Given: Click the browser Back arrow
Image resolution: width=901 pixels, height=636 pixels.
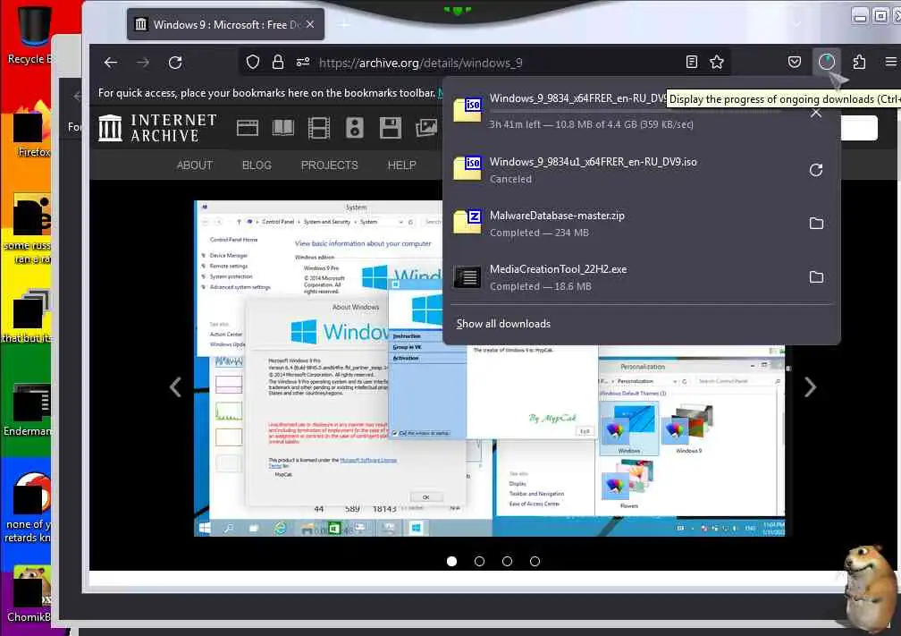Looking at the screenshot, I should click(x=111, y=63).
